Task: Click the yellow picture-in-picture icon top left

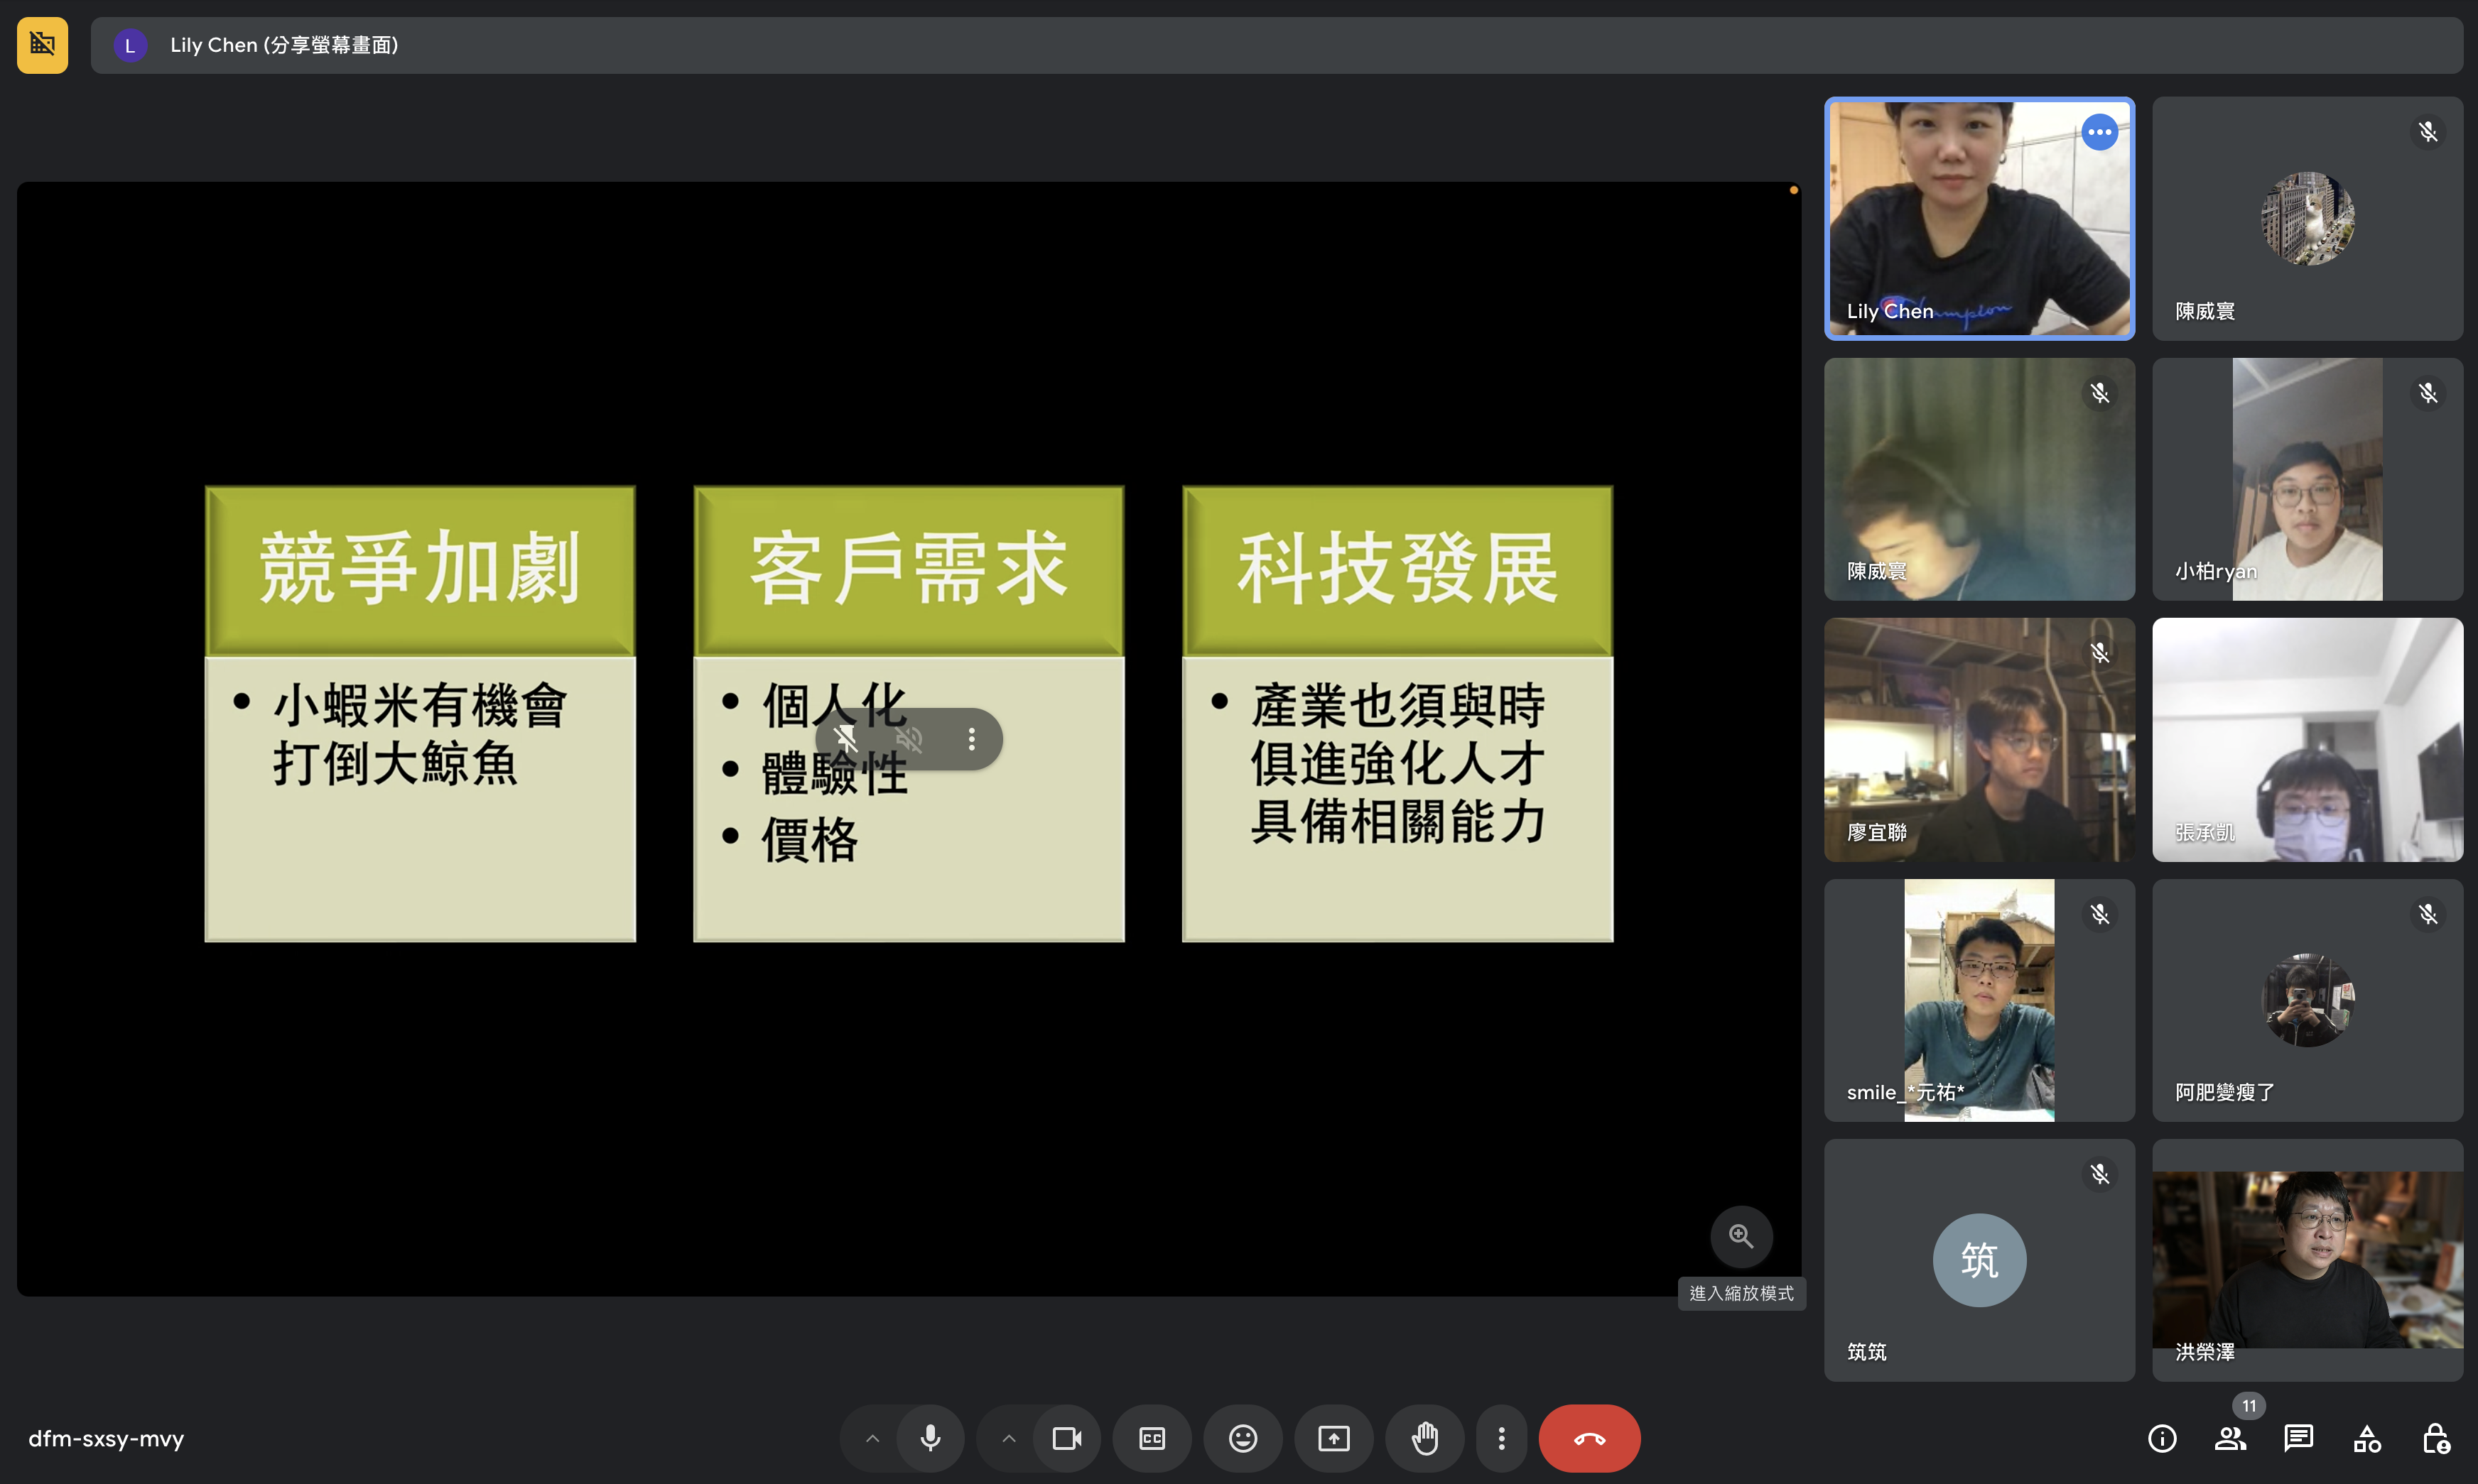Action: coord(42,45)
